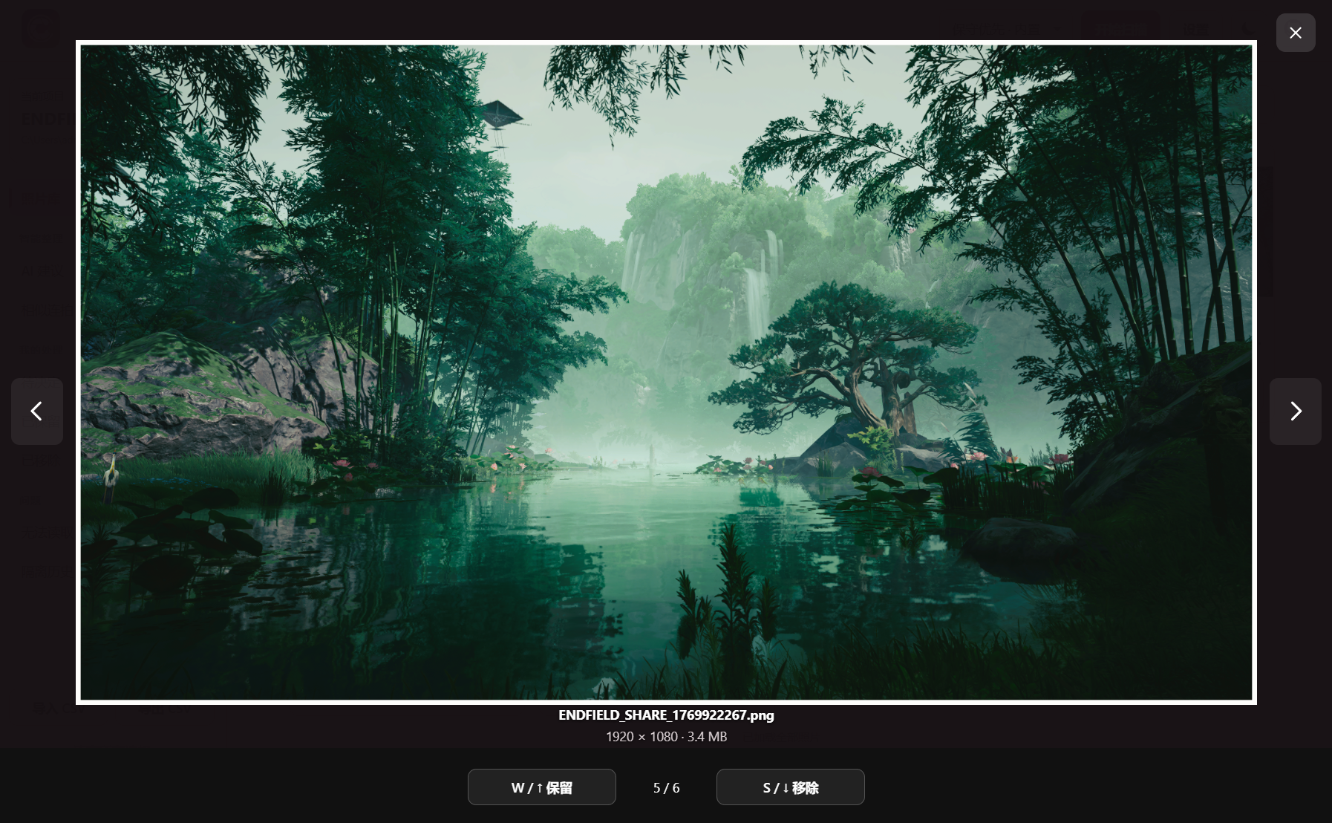This screenshot has height=823, width=1332.
Task: Select the filename ENDFIELD_SHARE_1769922267.png
Action: (x=666, y=715)
